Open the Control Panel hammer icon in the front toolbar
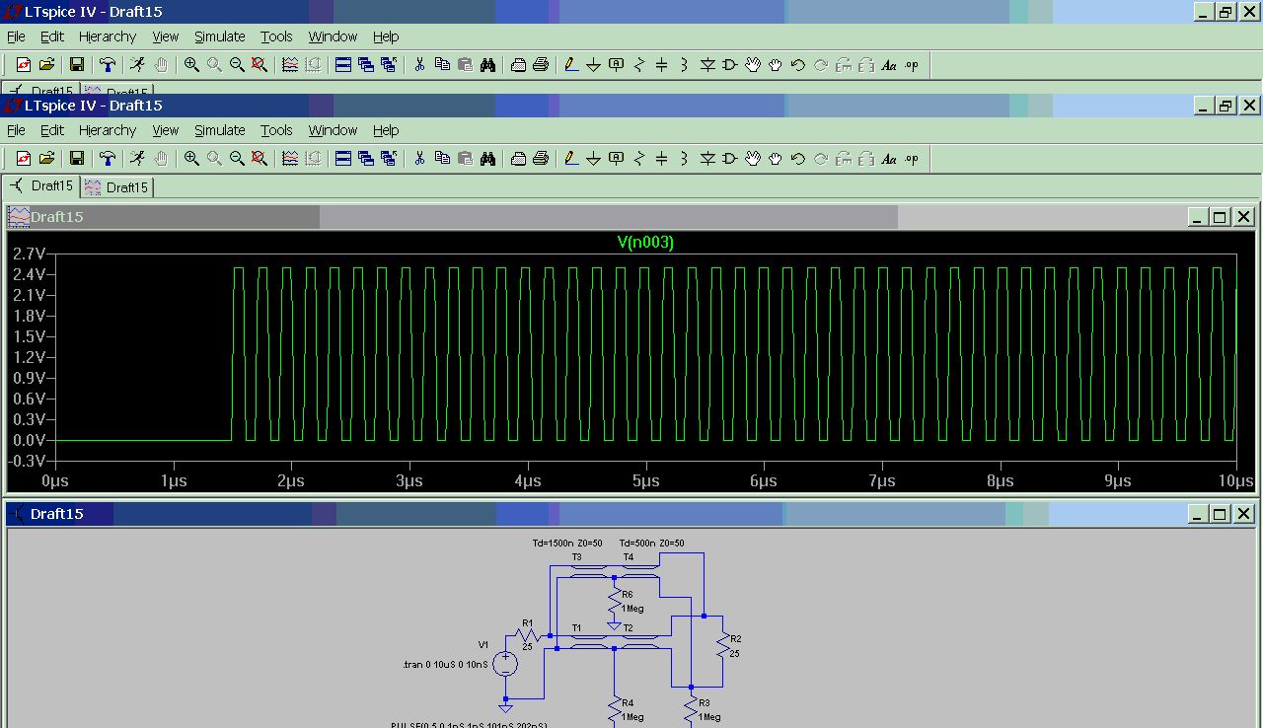Image resolution: width=1263 pixels, height=728 pixels. click(x=108, y=159)
